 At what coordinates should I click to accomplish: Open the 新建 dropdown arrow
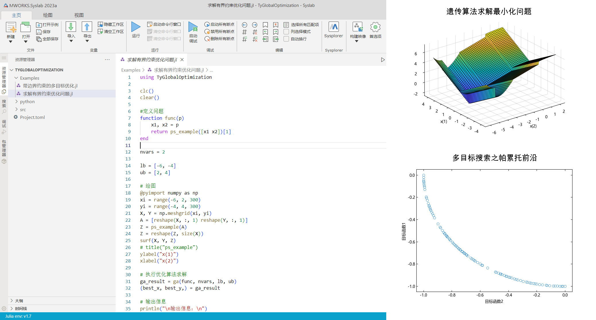(11, 42)
